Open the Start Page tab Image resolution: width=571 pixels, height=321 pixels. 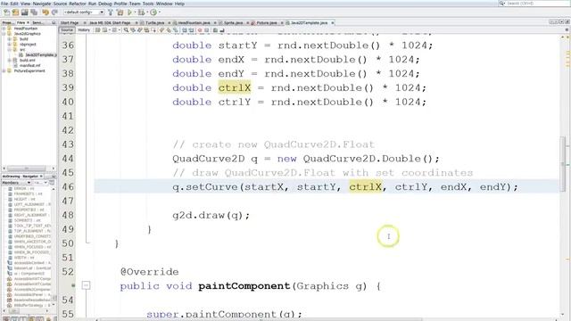pos(70,22)
